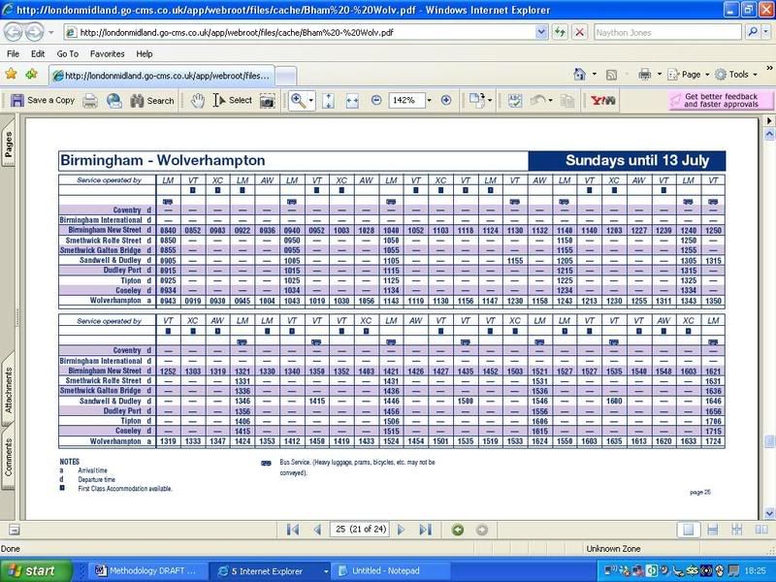Click the Email globe icon in the PDF toolbar
The width and height of the screenshot is (776, 582).
pos(114,101)
